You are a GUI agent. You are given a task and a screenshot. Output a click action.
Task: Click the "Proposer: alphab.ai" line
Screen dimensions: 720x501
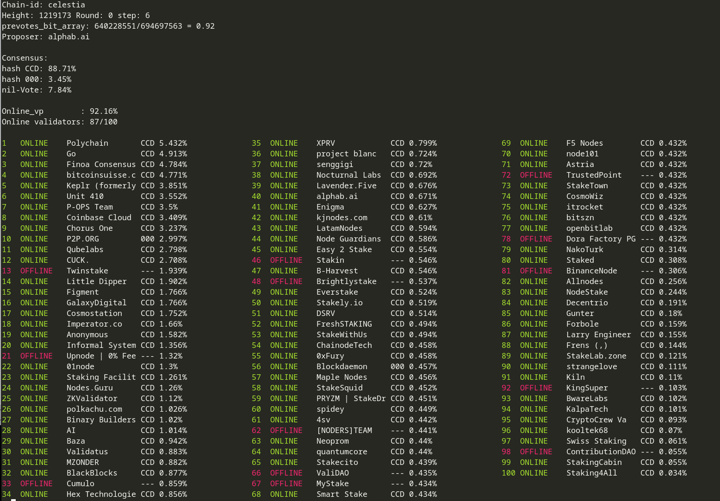coord(46,37)
